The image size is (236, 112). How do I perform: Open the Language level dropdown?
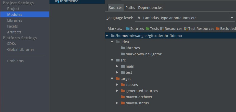click(x=232, y=18)
